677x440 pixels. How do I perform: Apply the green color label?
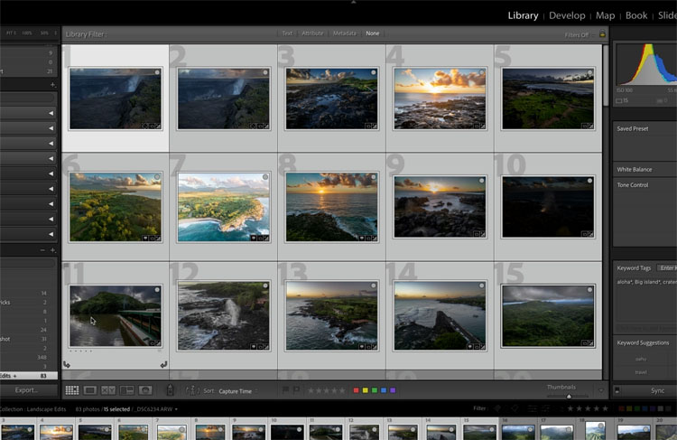pos(375,390)
